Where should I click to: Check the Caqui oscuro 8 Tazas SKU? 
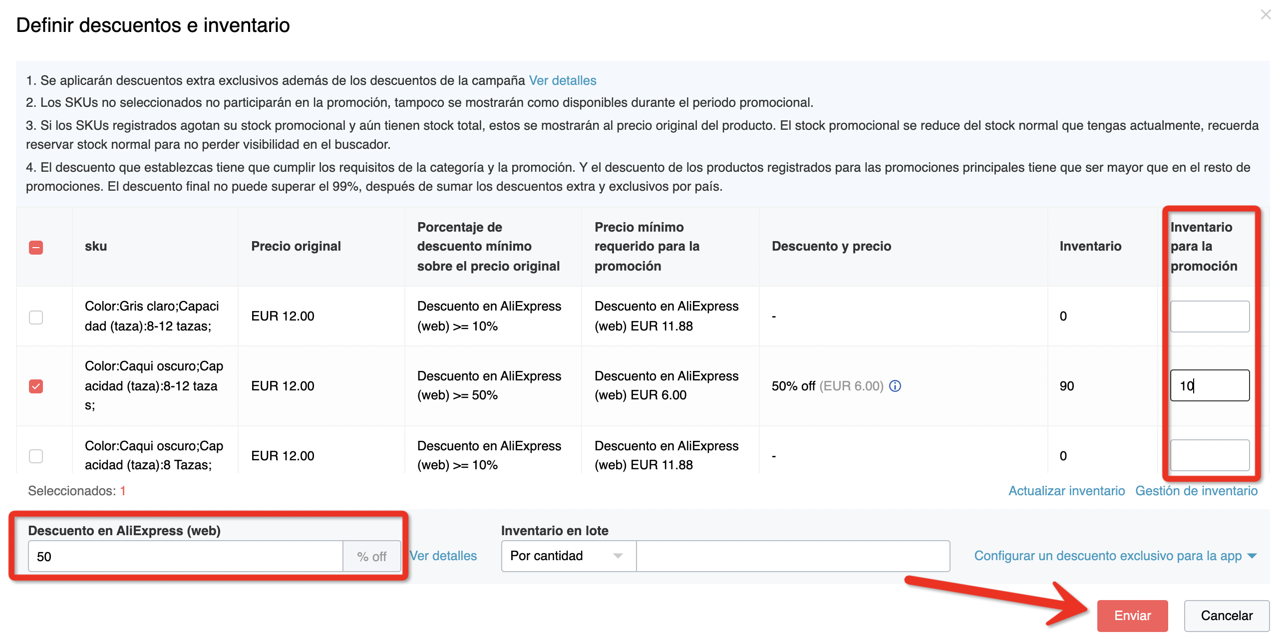click(36, 456)
